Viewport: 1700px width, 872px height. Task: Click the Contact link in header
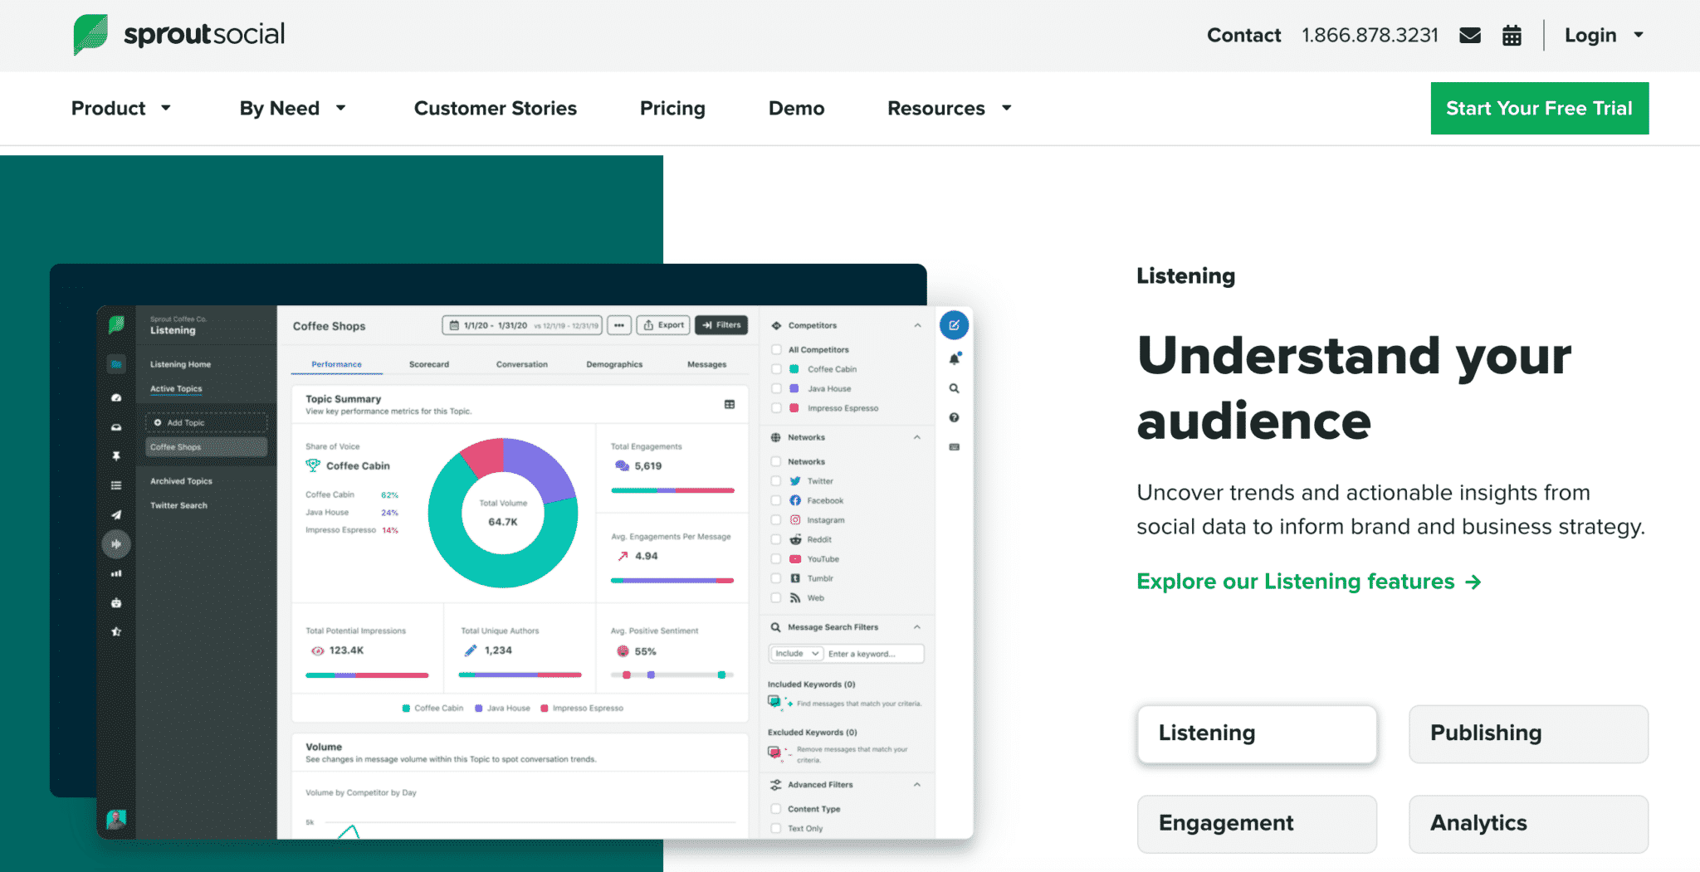tap(1243, 35)
